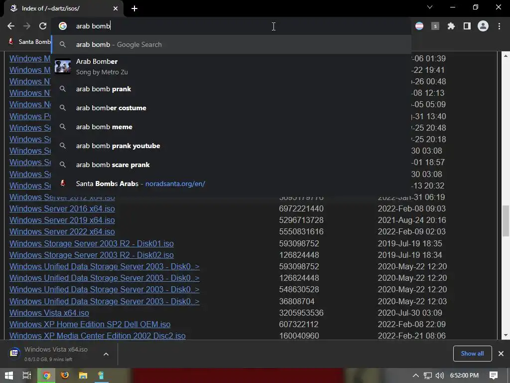Choose the 'arab bomb meme' suggestion
510x383 pixels.
231,127
